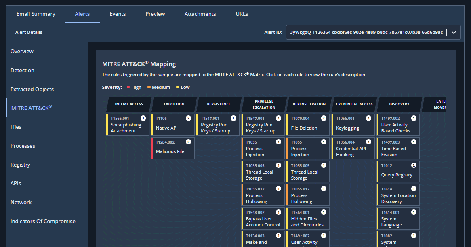Open Privilege Escalation T1055 Process Injection
The height and width of the screenshot is (247, 471).
(x=263, y=148)
